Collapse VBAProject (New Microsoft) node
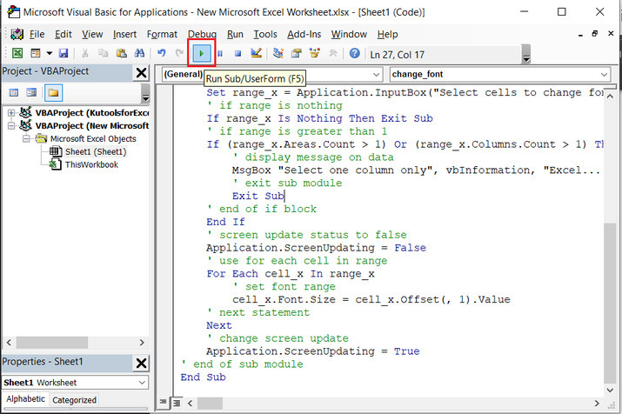The height and width of the screenshot is (414, 622). coord(11,126)
